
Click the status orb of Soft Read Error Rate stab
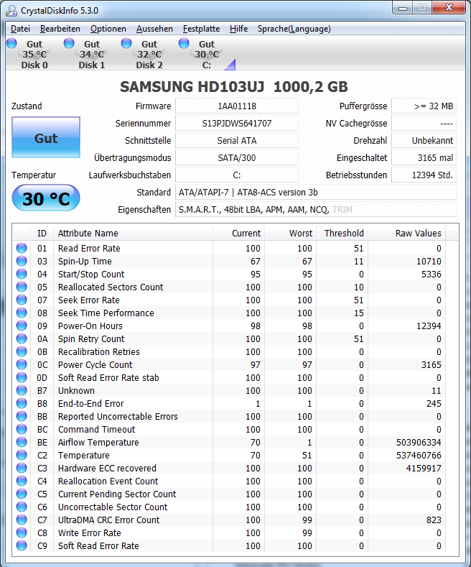(x=22, y=377)
